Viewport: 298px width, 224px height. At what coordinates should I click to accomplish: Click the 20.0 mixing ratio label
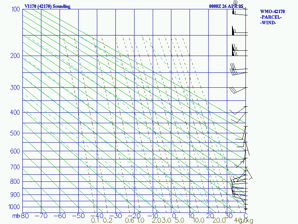click(219, 220)
